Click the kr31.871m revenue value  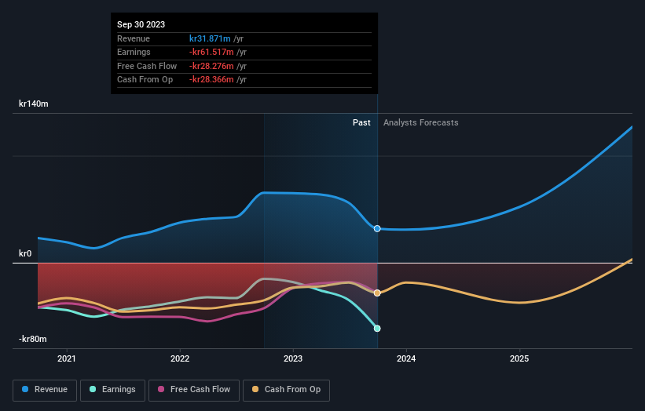click(210, 38)
